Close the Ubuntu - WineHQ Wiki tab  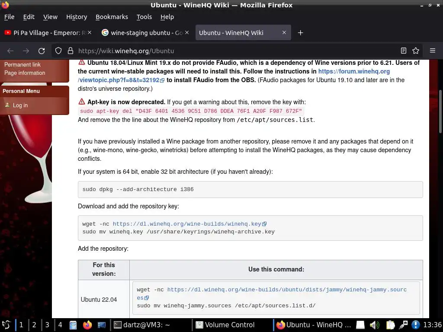[x=284, y=32]
